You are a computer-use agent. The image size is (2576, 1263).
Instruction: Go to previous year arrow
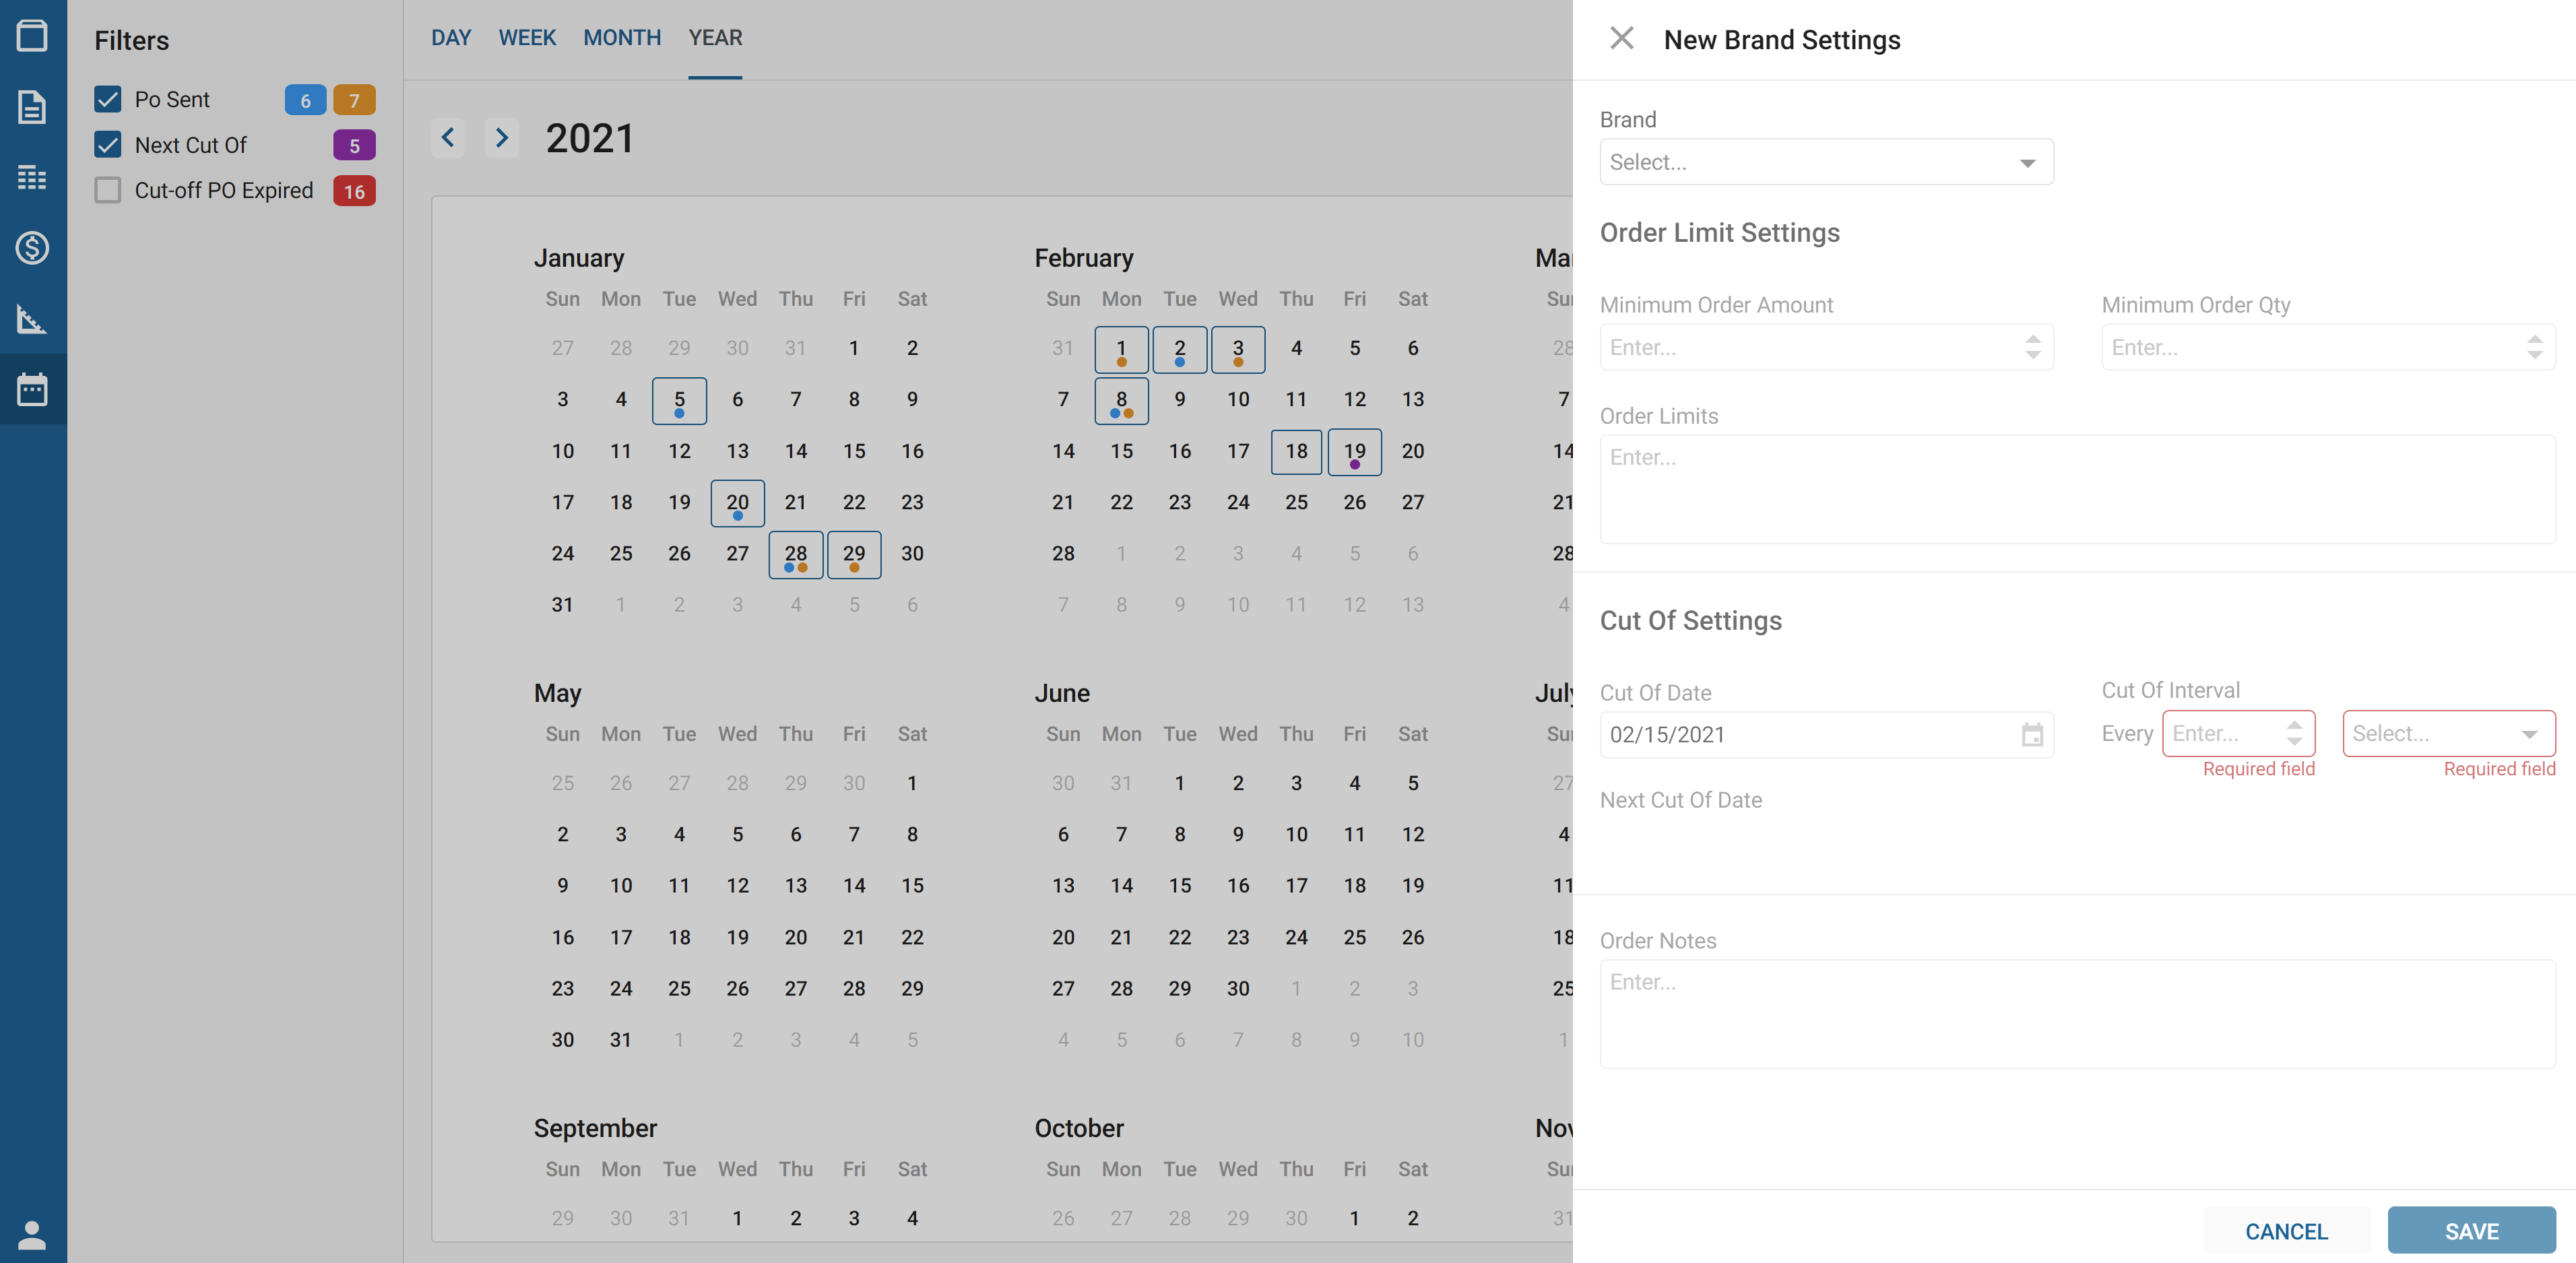[448, 137]
